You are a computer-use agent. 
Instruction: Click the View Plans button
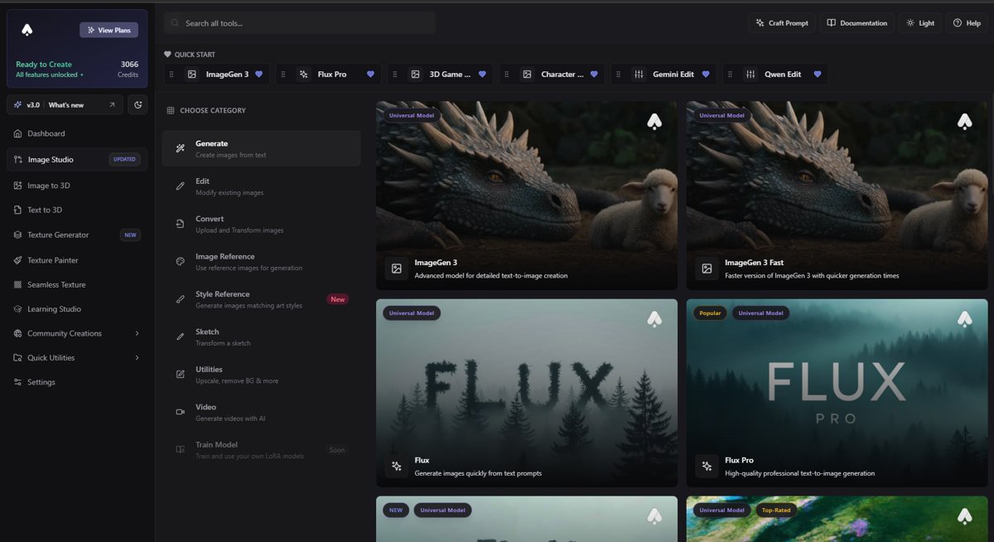point(109,30)
